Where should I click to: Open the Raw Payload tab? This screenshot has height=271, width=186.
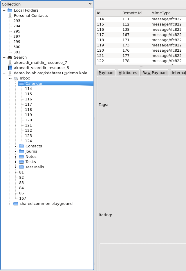point(154,73)
